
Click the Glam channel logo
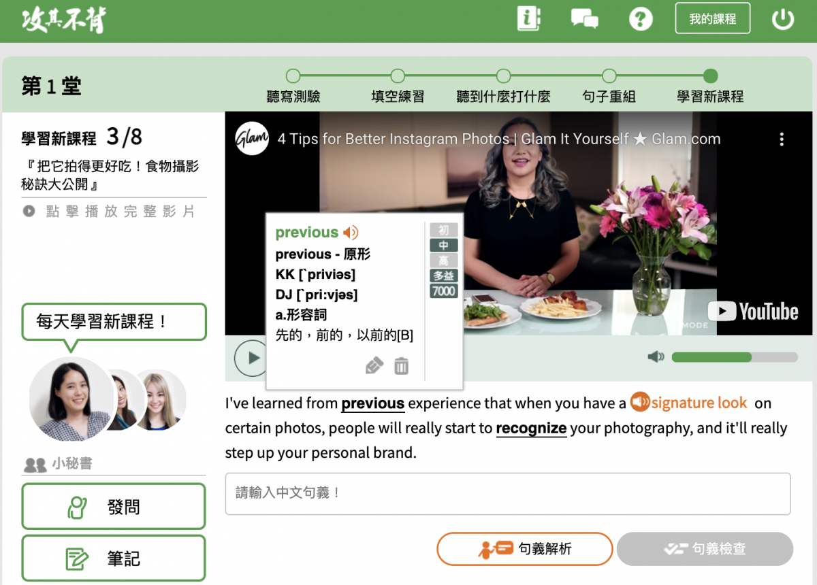point(251,139)
